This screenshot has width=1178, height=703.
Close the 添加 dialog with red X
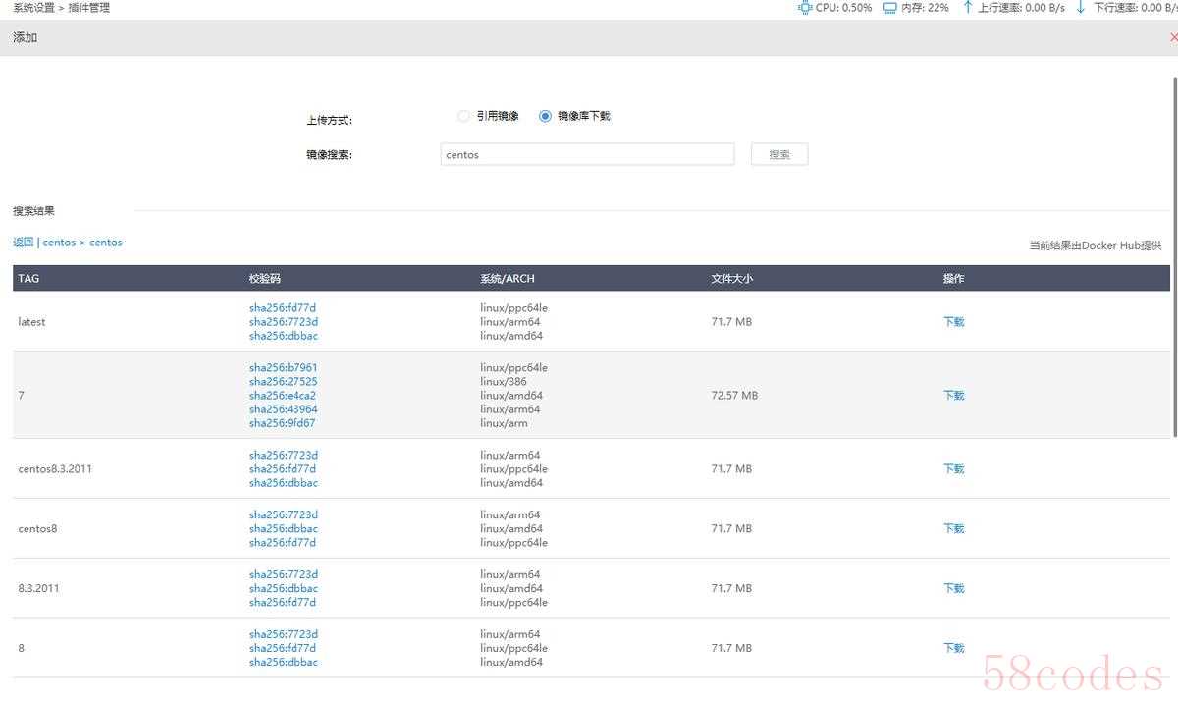coord(1173,37)
